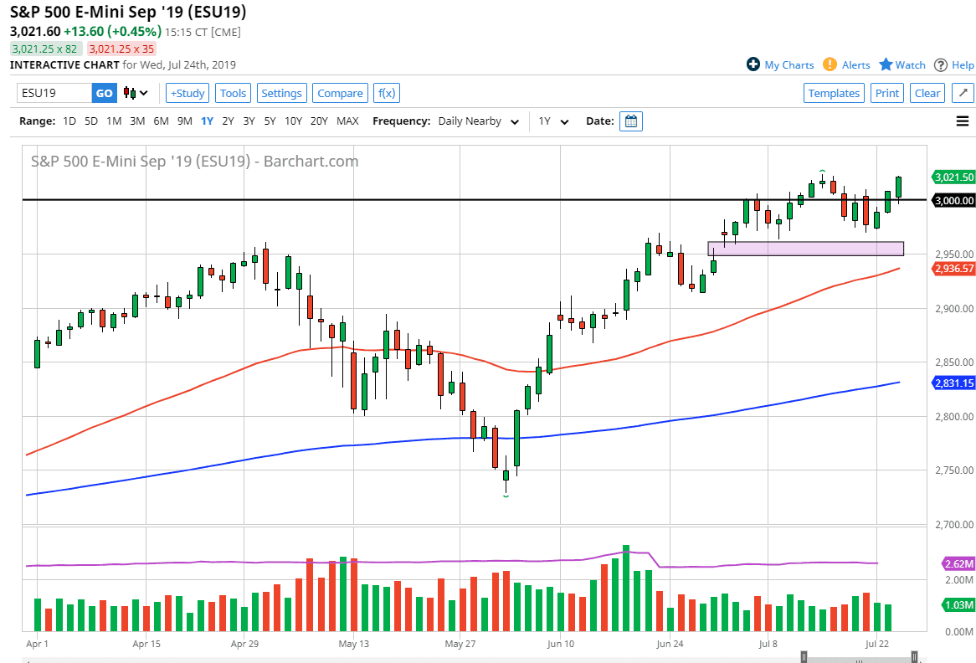
Task: Add symbol to Watch list star icon
Action: 884,64
